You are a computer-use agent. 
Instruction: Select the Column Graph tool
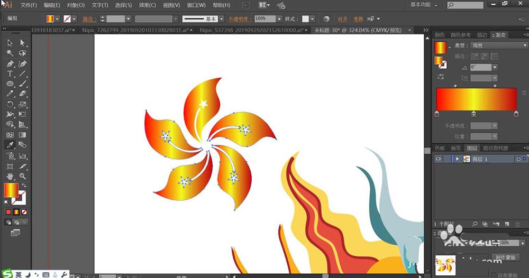click(x=22, y=156)
